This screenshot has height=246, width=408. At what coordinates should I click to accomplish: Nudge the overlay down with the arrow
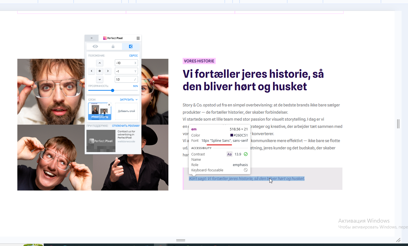[x=100, y=79]
